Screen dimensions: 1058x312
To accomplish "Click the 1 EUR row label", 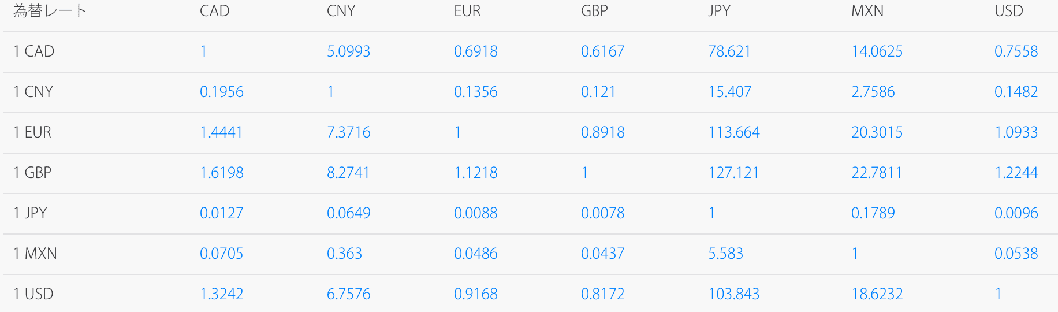I will point(32,132).
